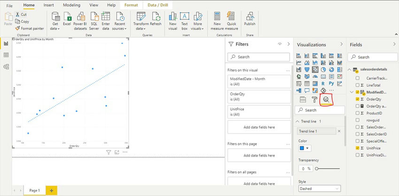
Task: Check the rowguid field checkbox
Action: point(358,120)
